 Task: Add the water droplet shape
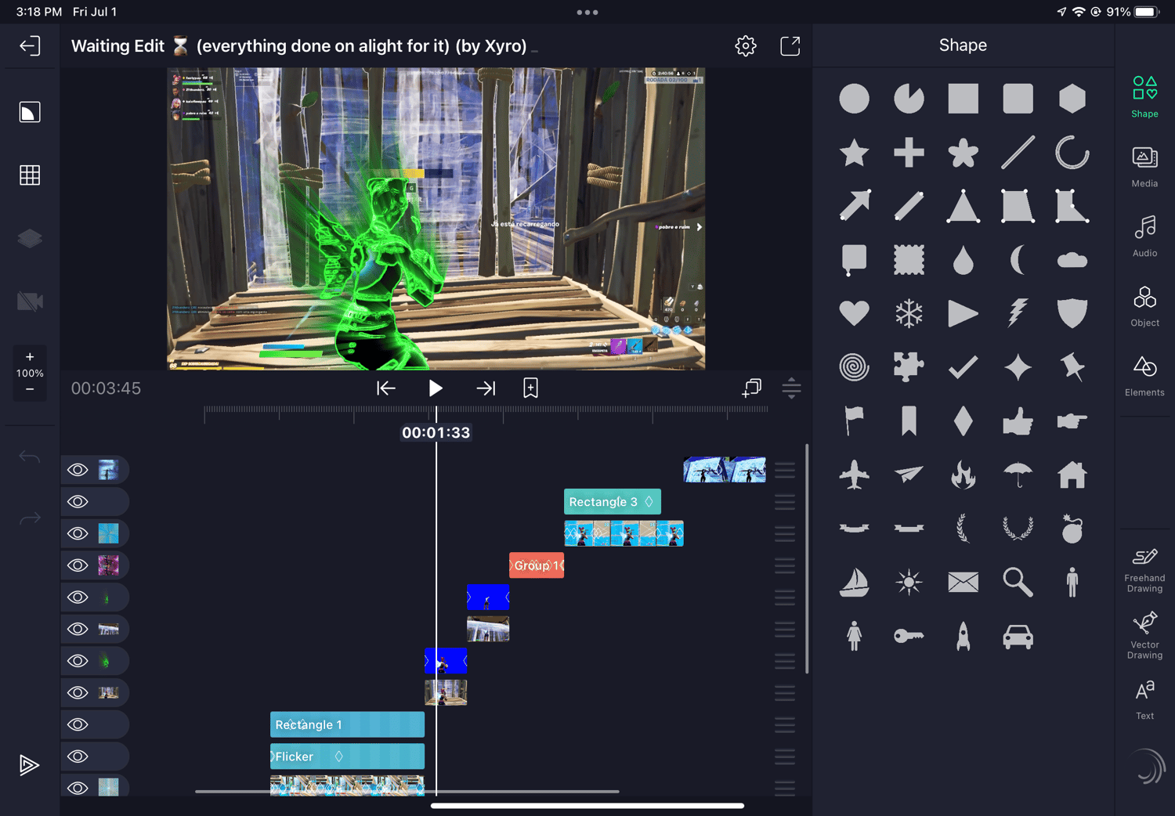pyautogui.click(x=963, y=260)
